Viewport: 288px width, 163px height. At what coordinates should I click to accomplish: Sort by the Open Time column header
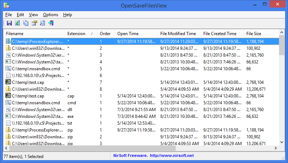pyautogui.click(x=137, y=34)
